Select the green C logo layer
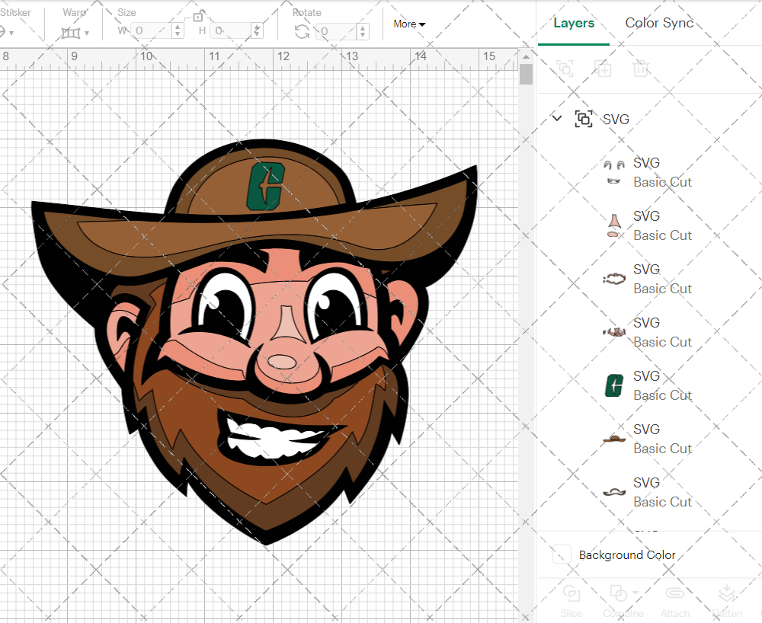 pyautogui.click(x=613, y=385)
